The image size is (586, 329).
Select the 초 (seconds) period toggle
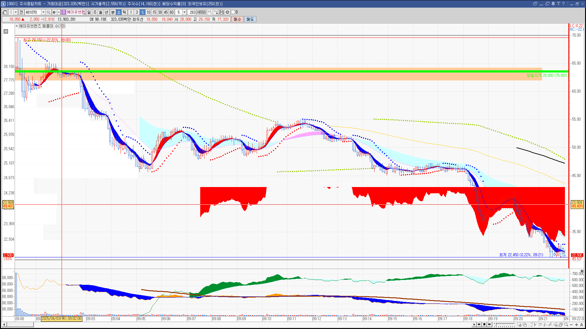[x=119, y=12]
